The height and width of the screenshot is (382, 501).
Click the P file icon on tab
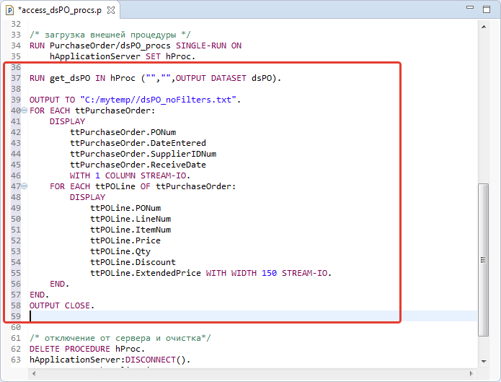[x=10, y=10]
